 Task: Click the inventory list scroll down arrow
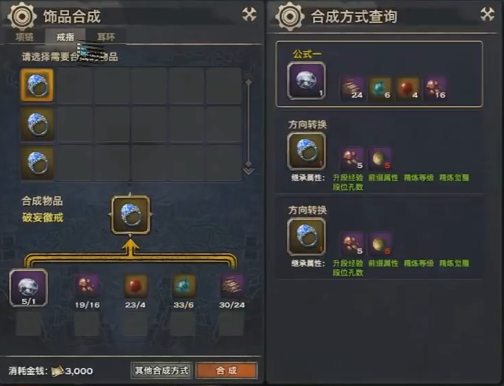point(249,168)
